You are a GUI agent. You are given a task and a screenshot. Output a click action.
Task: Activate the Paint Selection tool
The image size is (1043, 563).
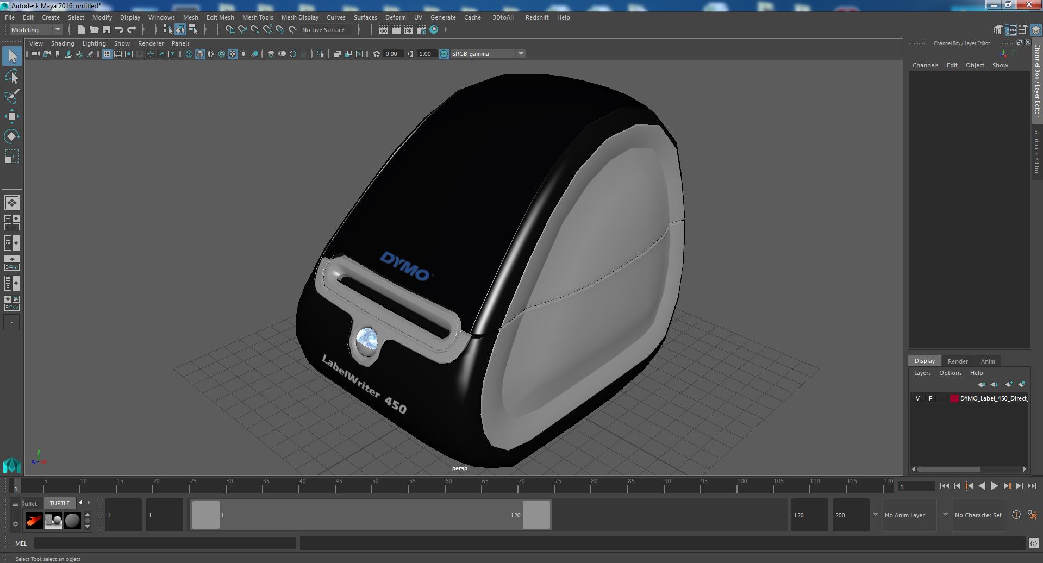(x=12, y=96)
